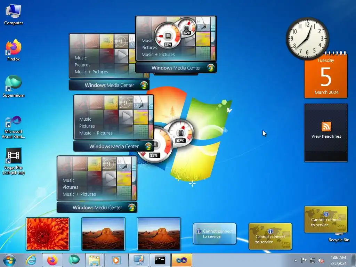This screenshot has width=356, height=267.
Task: Open the Windows Start orb
Action: (x=9, y=260)
